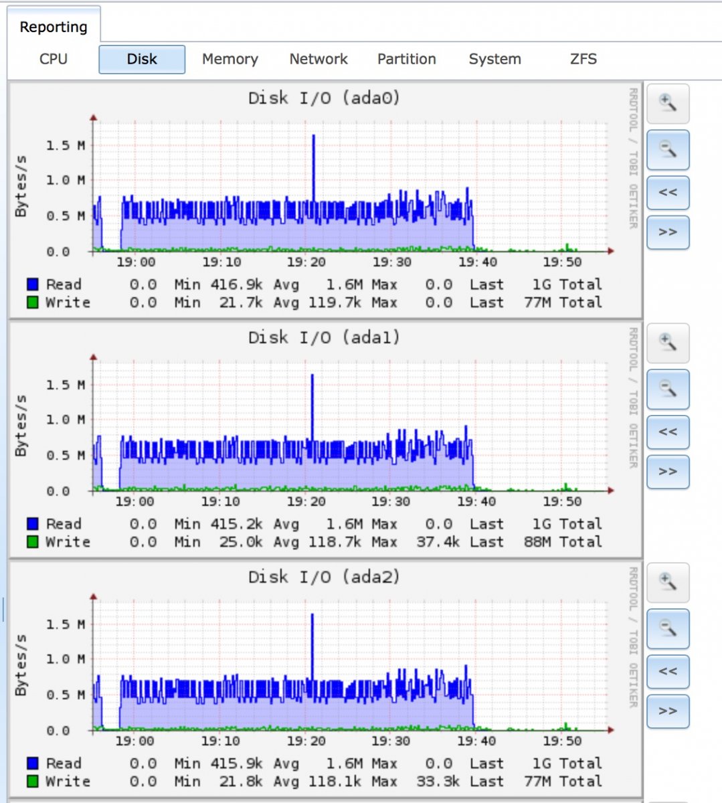Zoom in on the ada2 disk graph
Image resolution: width=722 pixels, height=803 pixels.
pyautogui.click(x=668, y=582)
